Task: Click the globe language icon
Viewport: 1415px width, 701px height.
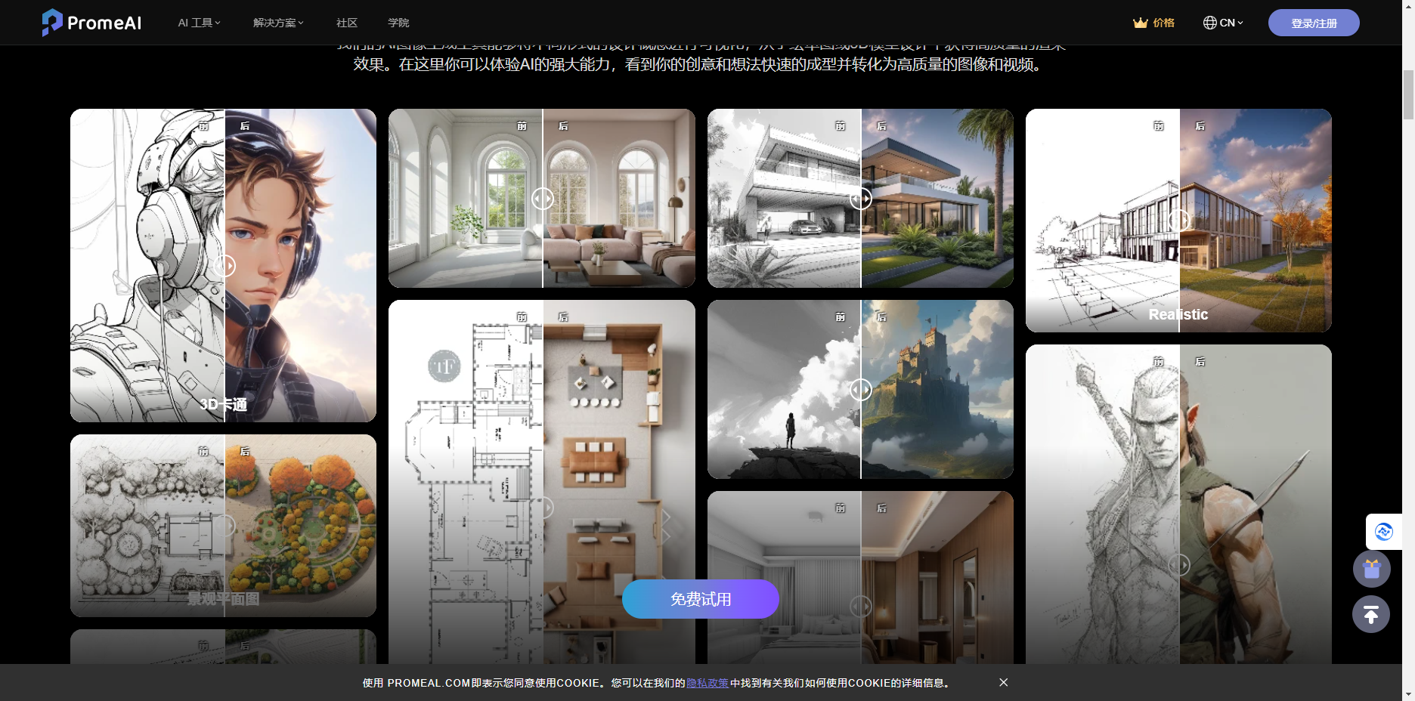Action: point(1209,23)
